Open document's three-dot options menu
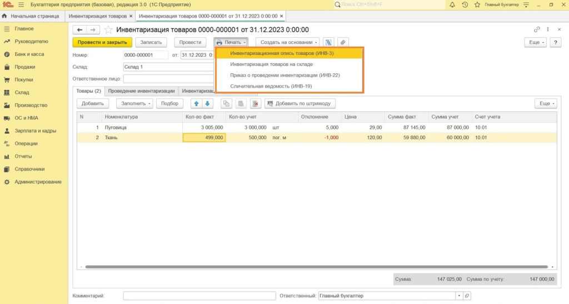The height and width of the screenshot is (304, 569). coord(548,29)
